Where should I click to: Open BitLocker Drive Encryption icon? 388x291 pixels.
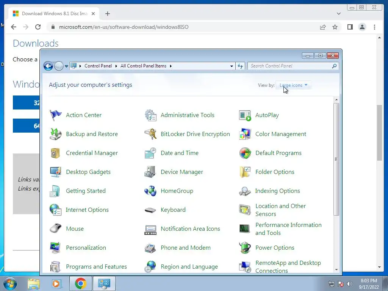[150, 134]
